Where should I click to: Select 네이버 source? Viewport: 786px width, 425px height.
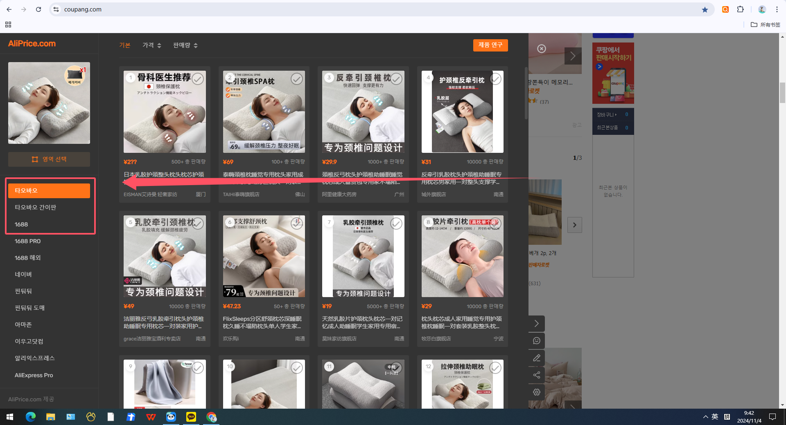(49, 275)
